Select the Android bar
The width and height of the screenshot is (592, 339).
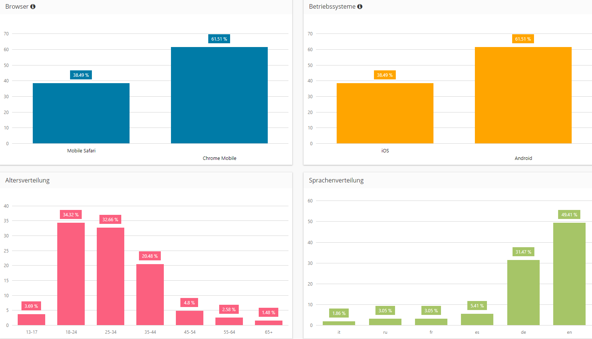coord(523,95)
